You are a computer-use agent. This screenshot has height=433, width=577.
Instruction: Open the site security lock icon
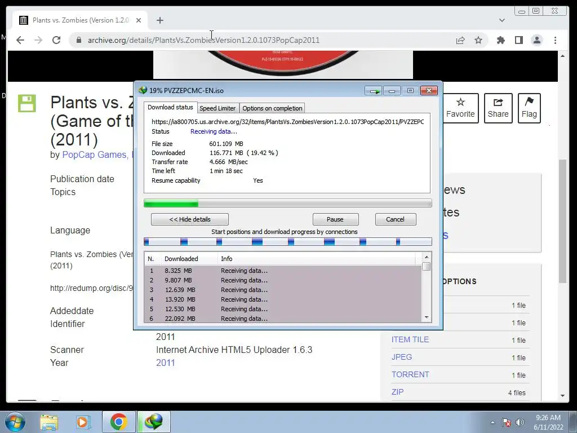pos(79,40)
